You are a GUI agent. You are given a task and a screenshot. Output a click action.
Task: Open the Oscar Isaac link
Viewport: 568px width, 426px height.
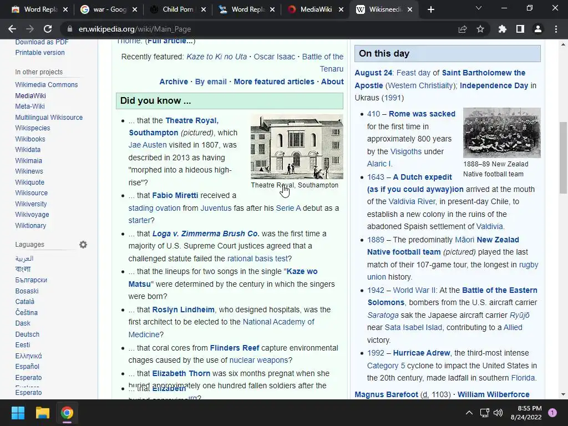(x=274, y=57)
